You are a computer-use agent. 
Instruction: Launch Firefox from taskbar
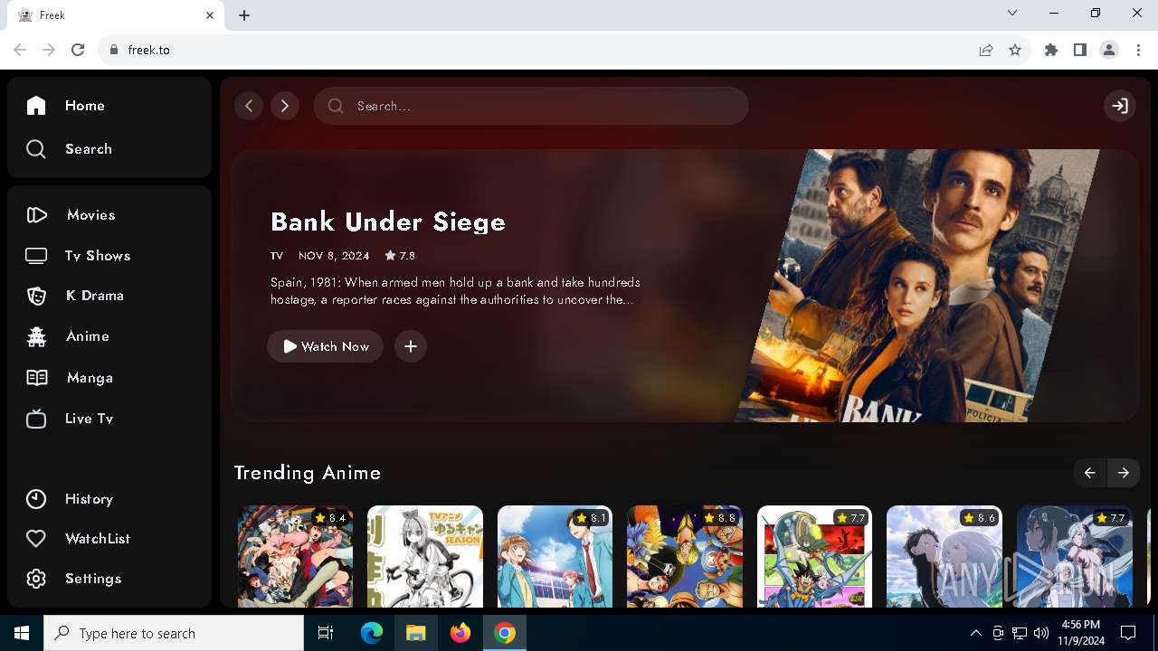[460, 633]
